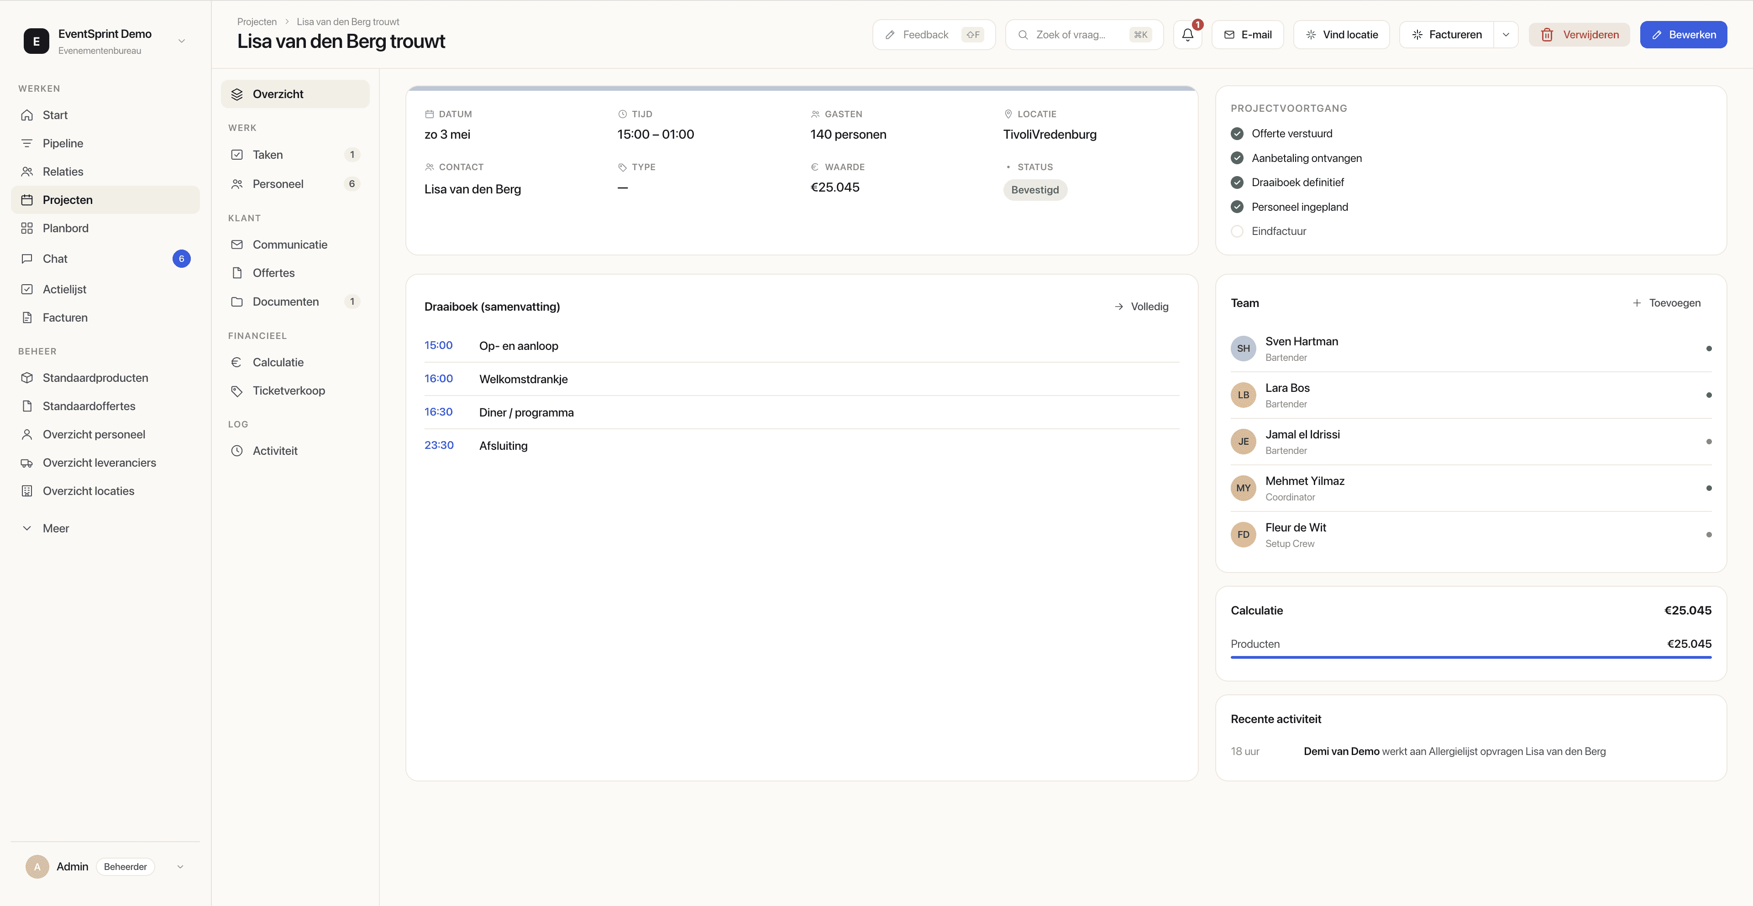This screenshot has width=1753, height=906.
Task: Click the search icon in the Zoek field
Action: click(1024, 34)
